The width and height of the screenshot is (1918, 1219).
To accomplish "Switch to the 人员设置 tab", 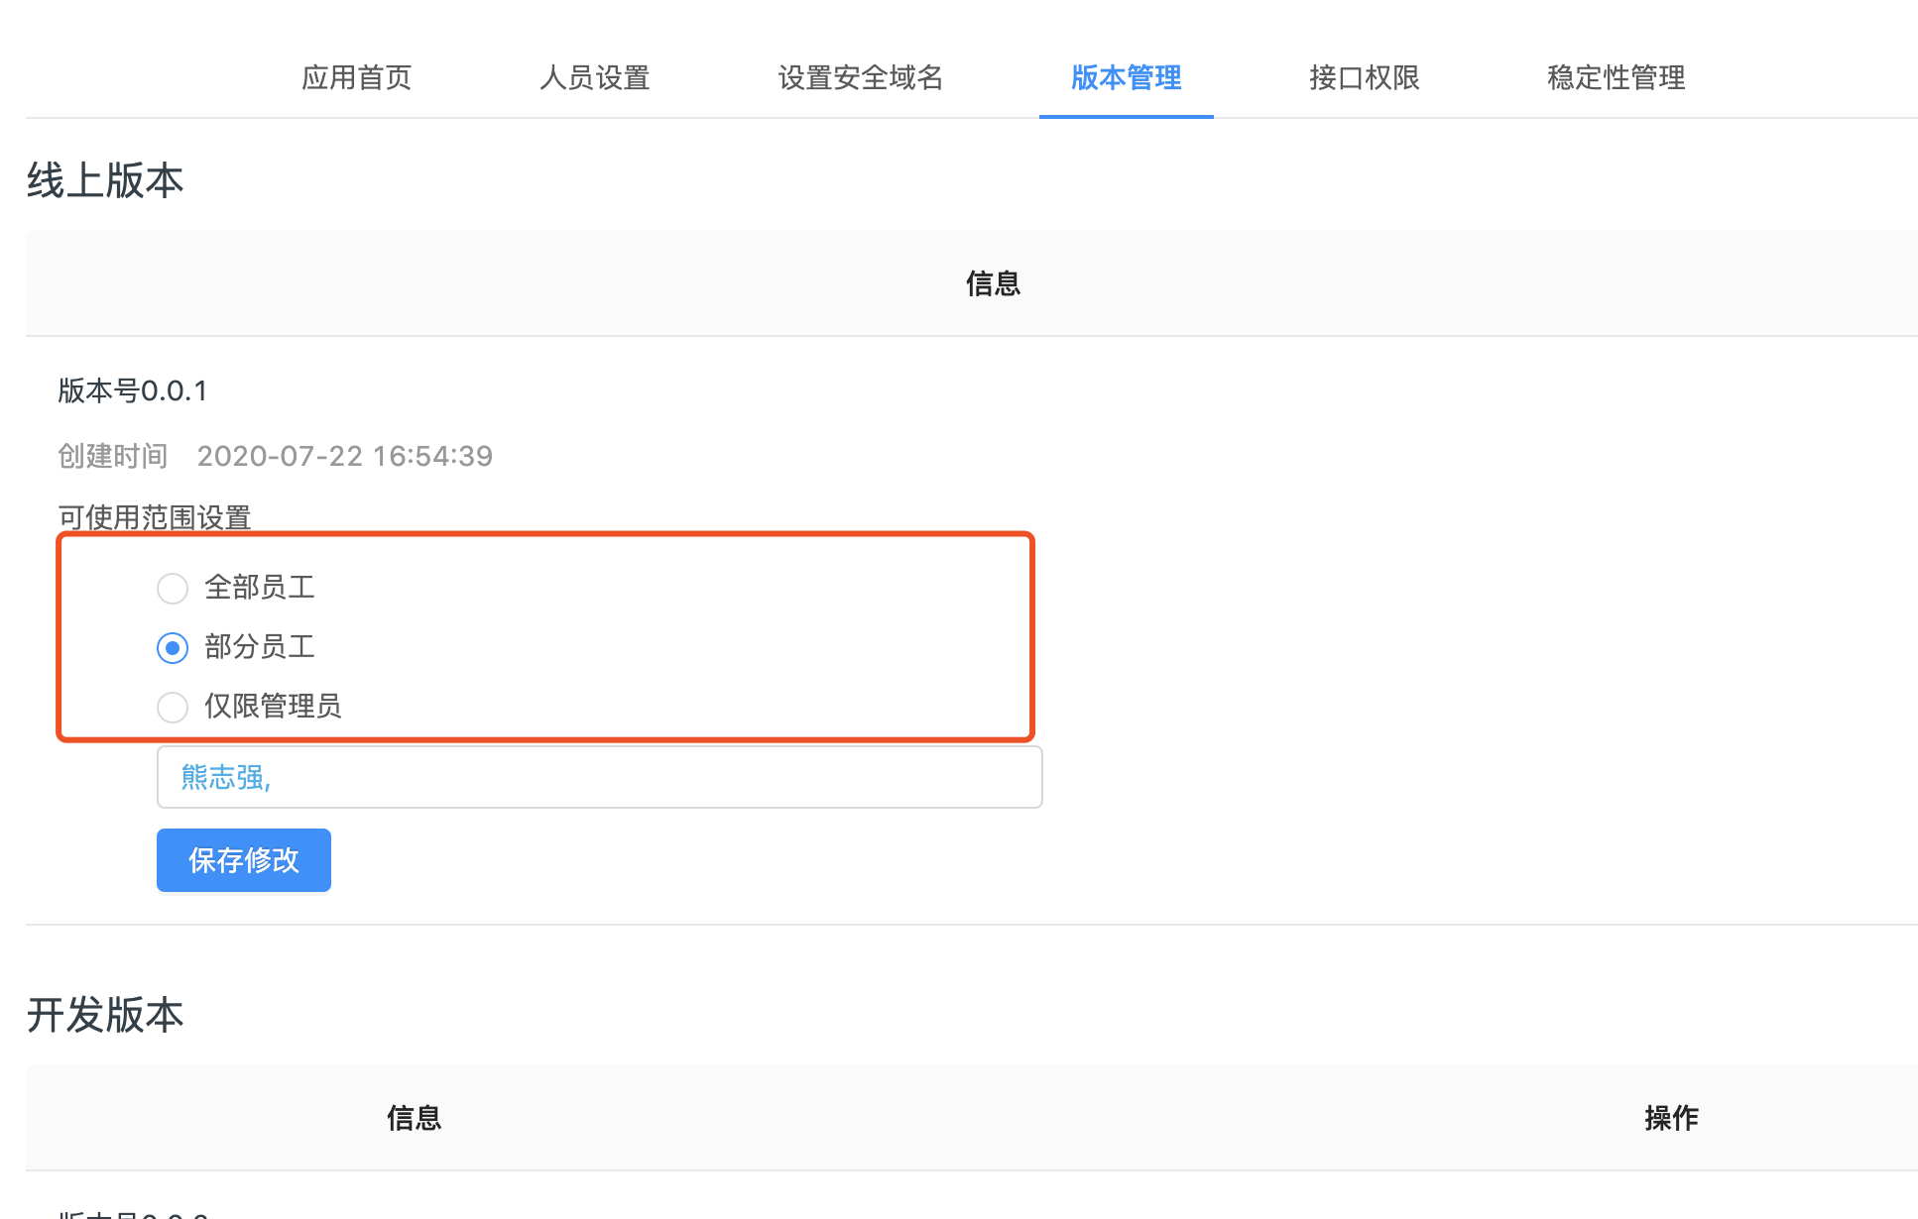I will coord(594,77).
